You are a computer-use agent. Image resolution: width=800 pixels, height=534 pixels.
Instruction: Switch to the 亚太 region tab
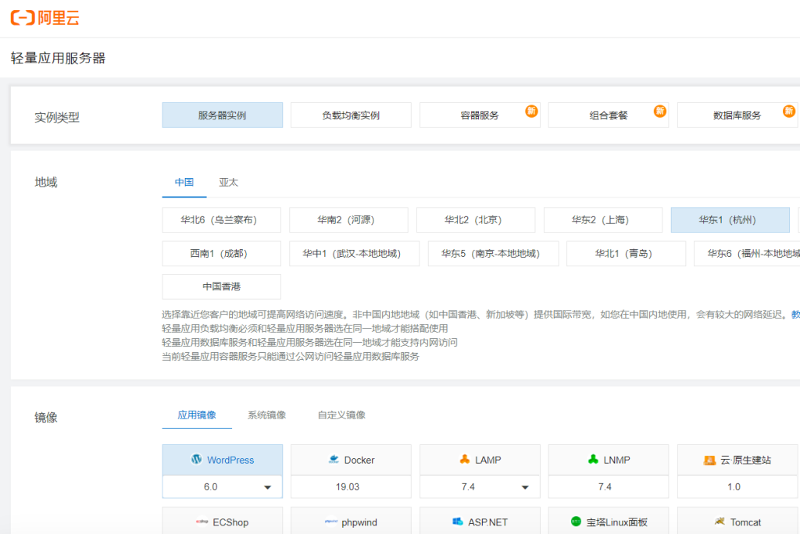(228, 182)
